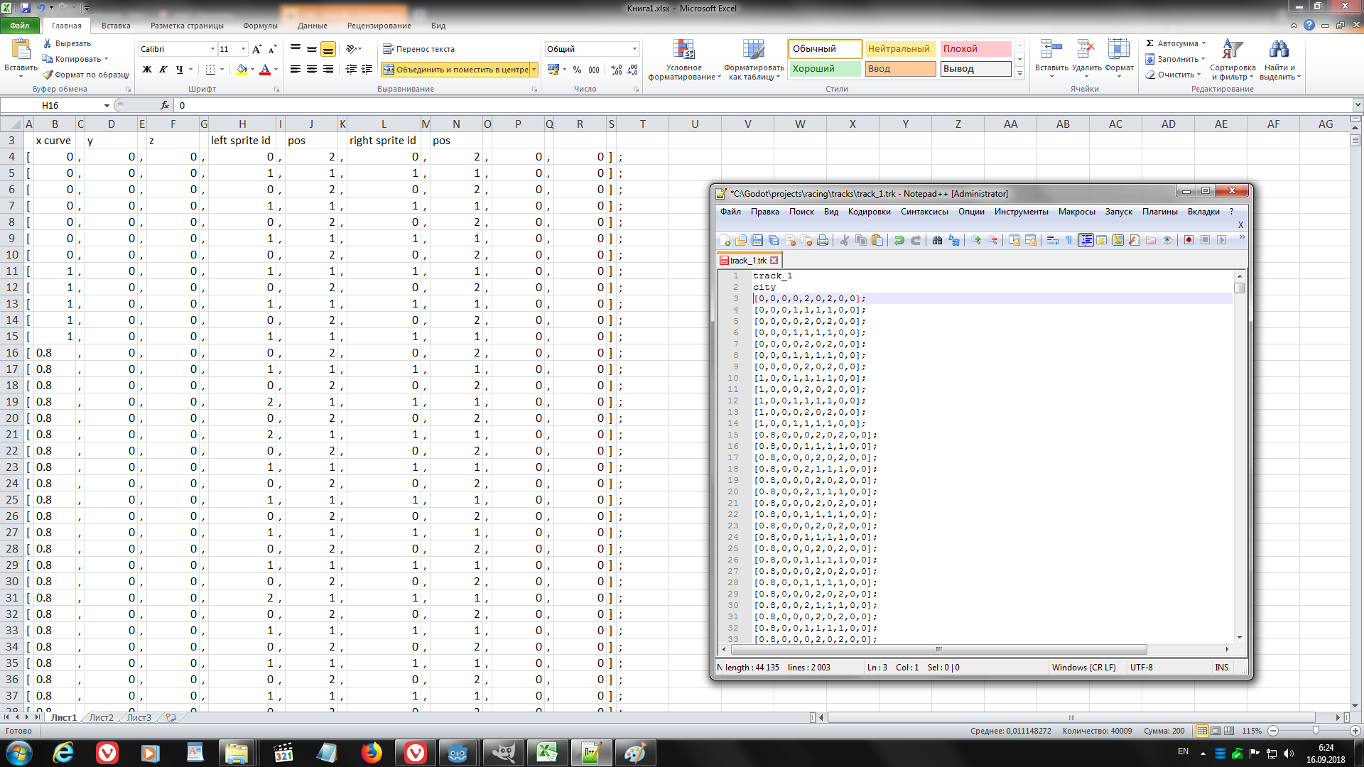Toggle Word wrap icon in Notepad++ toolbar

tap(1052, 241)
